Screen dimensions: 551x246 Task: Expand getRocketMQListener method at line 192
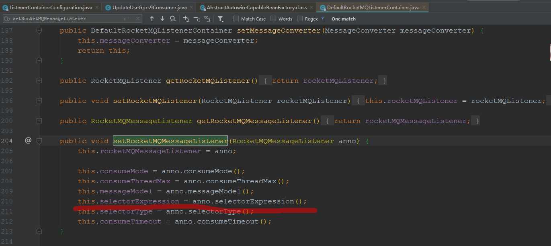39,80
